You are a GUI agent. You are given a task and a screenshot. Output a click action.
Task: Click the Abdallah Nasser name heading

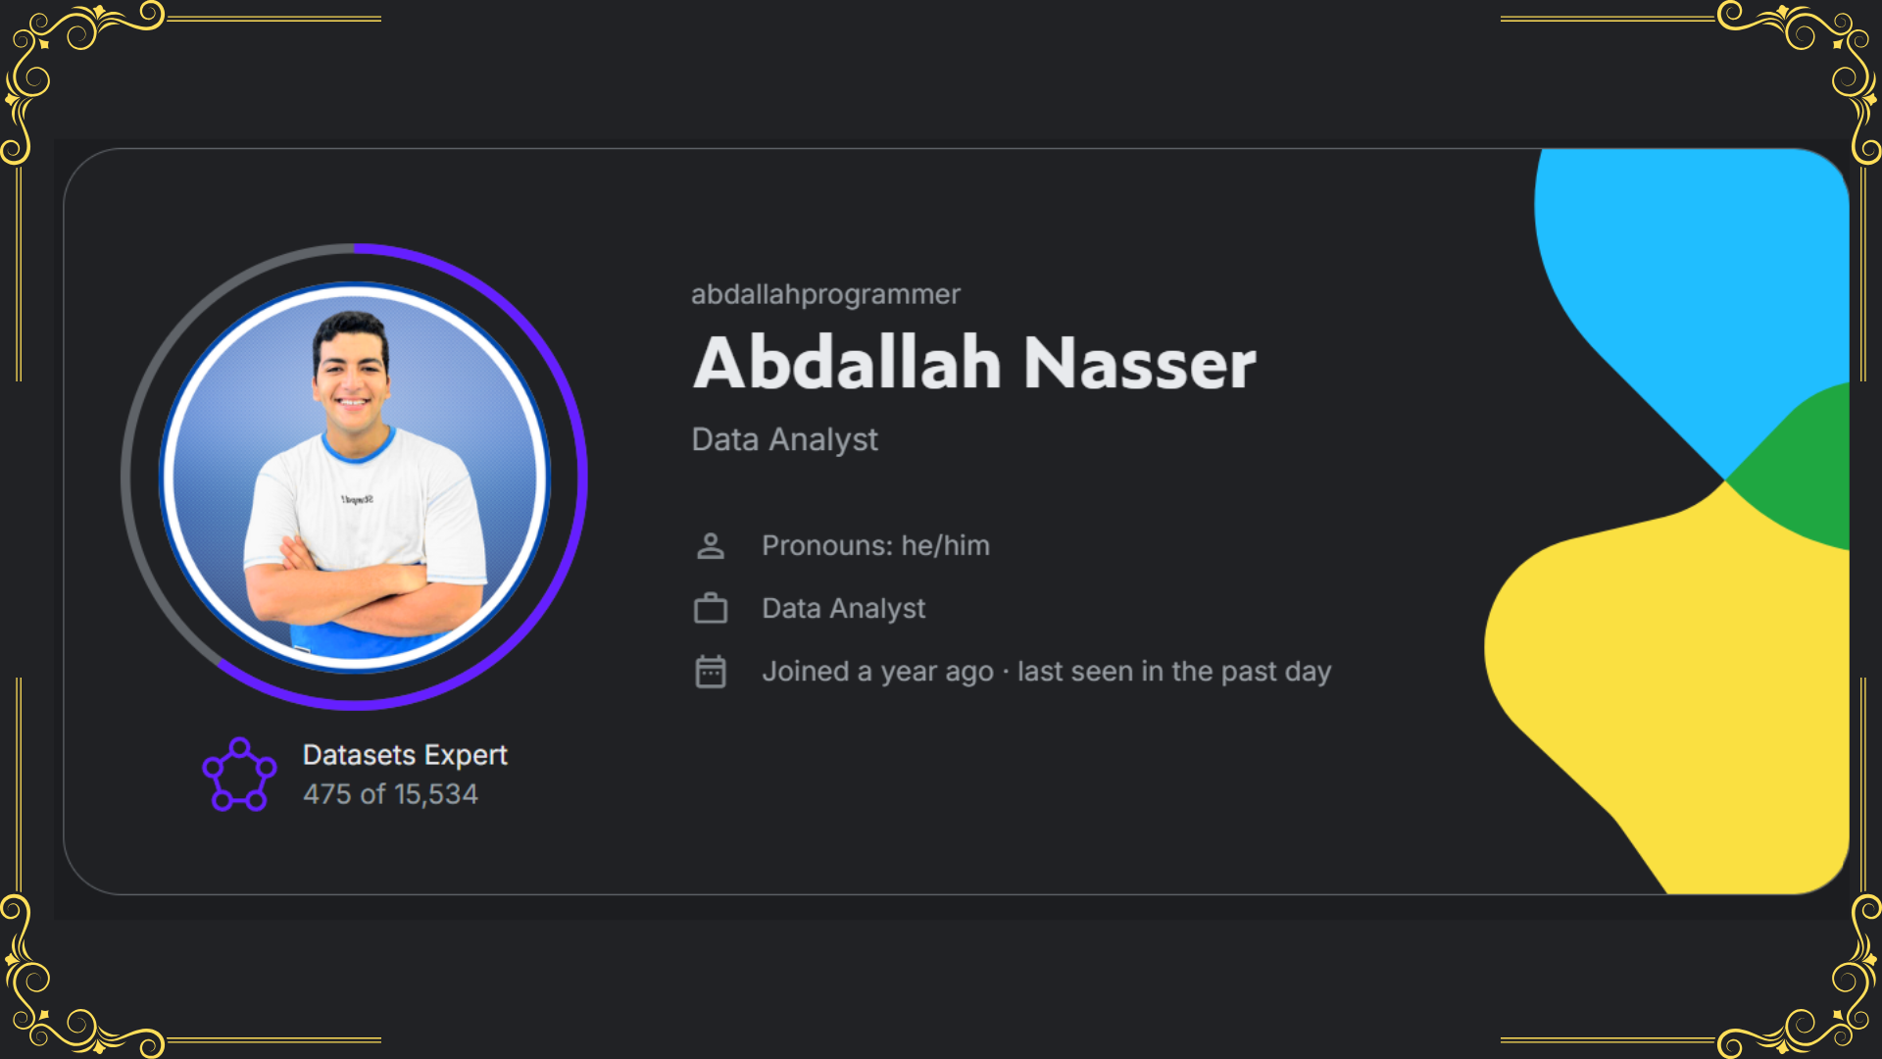click(974, 363)
